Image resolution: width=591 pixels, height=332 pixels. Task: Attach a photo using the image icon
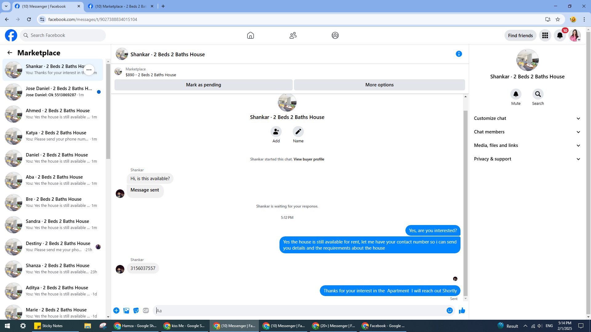pyautogui.click(x=126, y=310)
